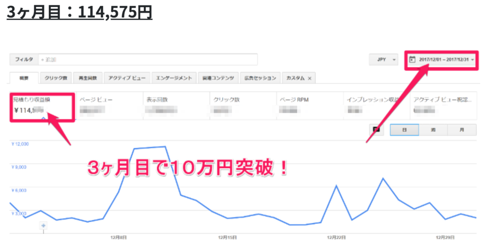482x248 pixels.
Task: Toggle chart view to 月 (monthly)
Action: (461, 130)
